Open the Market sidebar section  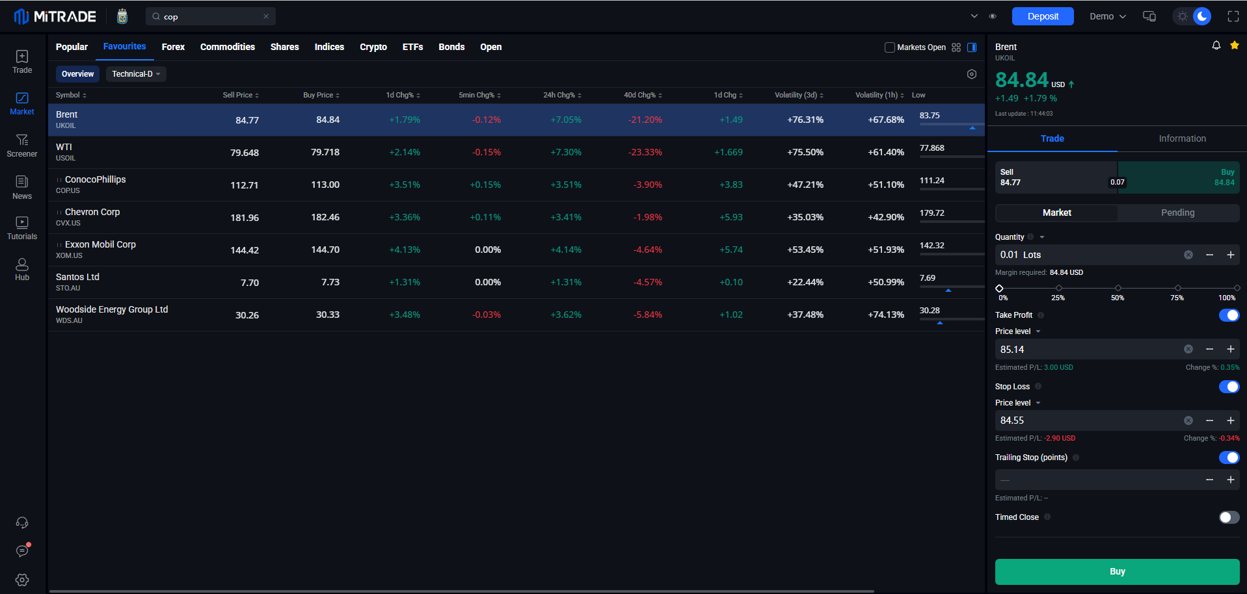click(22, 104)
